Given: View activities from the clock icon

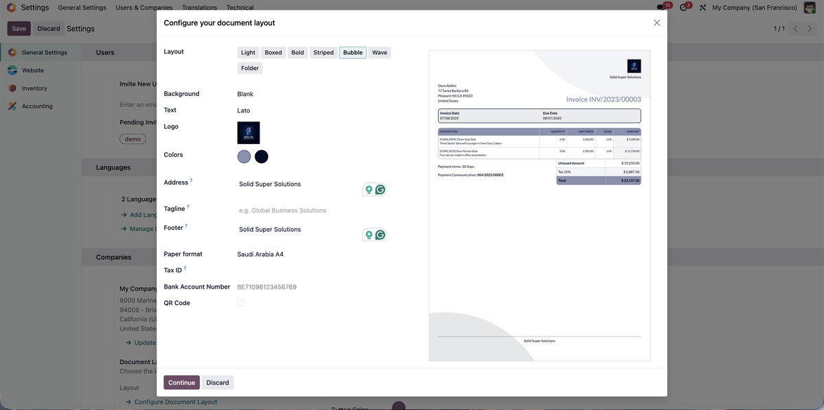Looking at the screenshot, I should click(x=682, y=6).
